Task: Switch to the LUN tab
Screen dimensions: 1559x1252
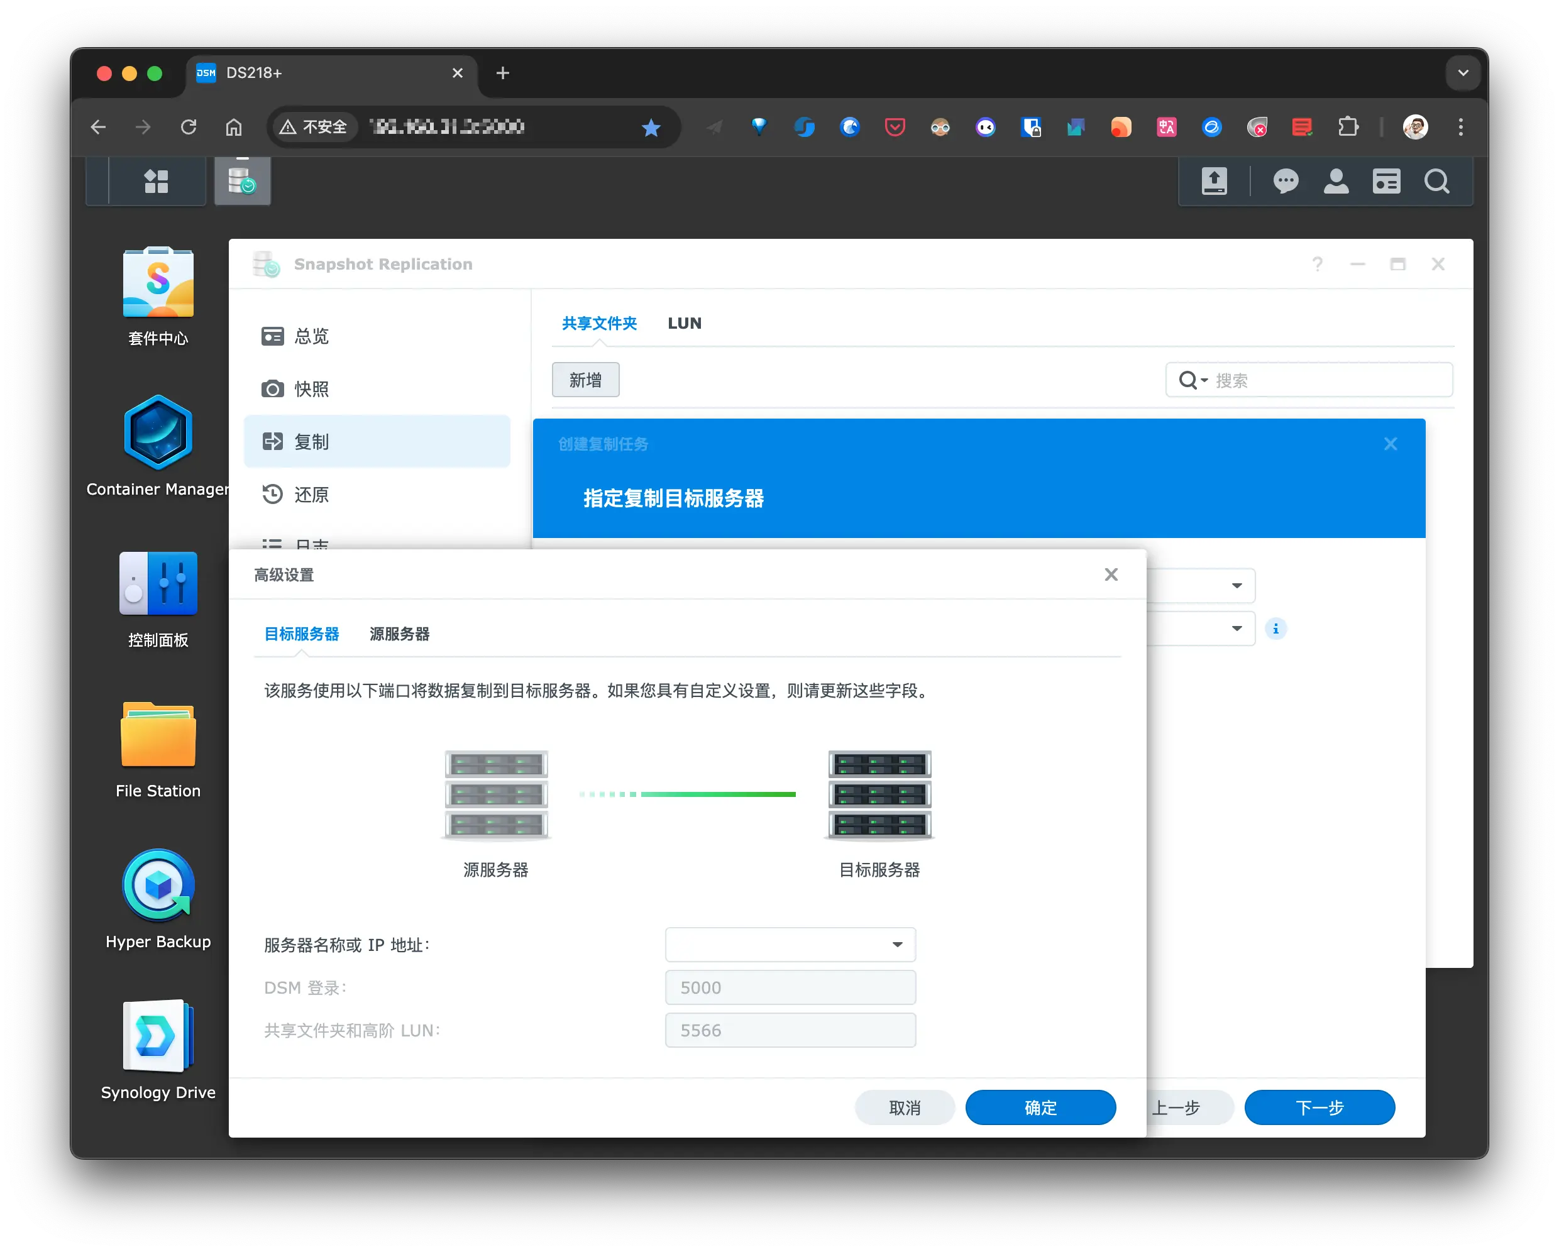Action: tap(684, 323)
